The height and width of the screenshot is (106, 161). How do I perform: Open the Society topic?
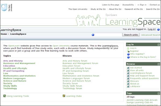[8, 83]
